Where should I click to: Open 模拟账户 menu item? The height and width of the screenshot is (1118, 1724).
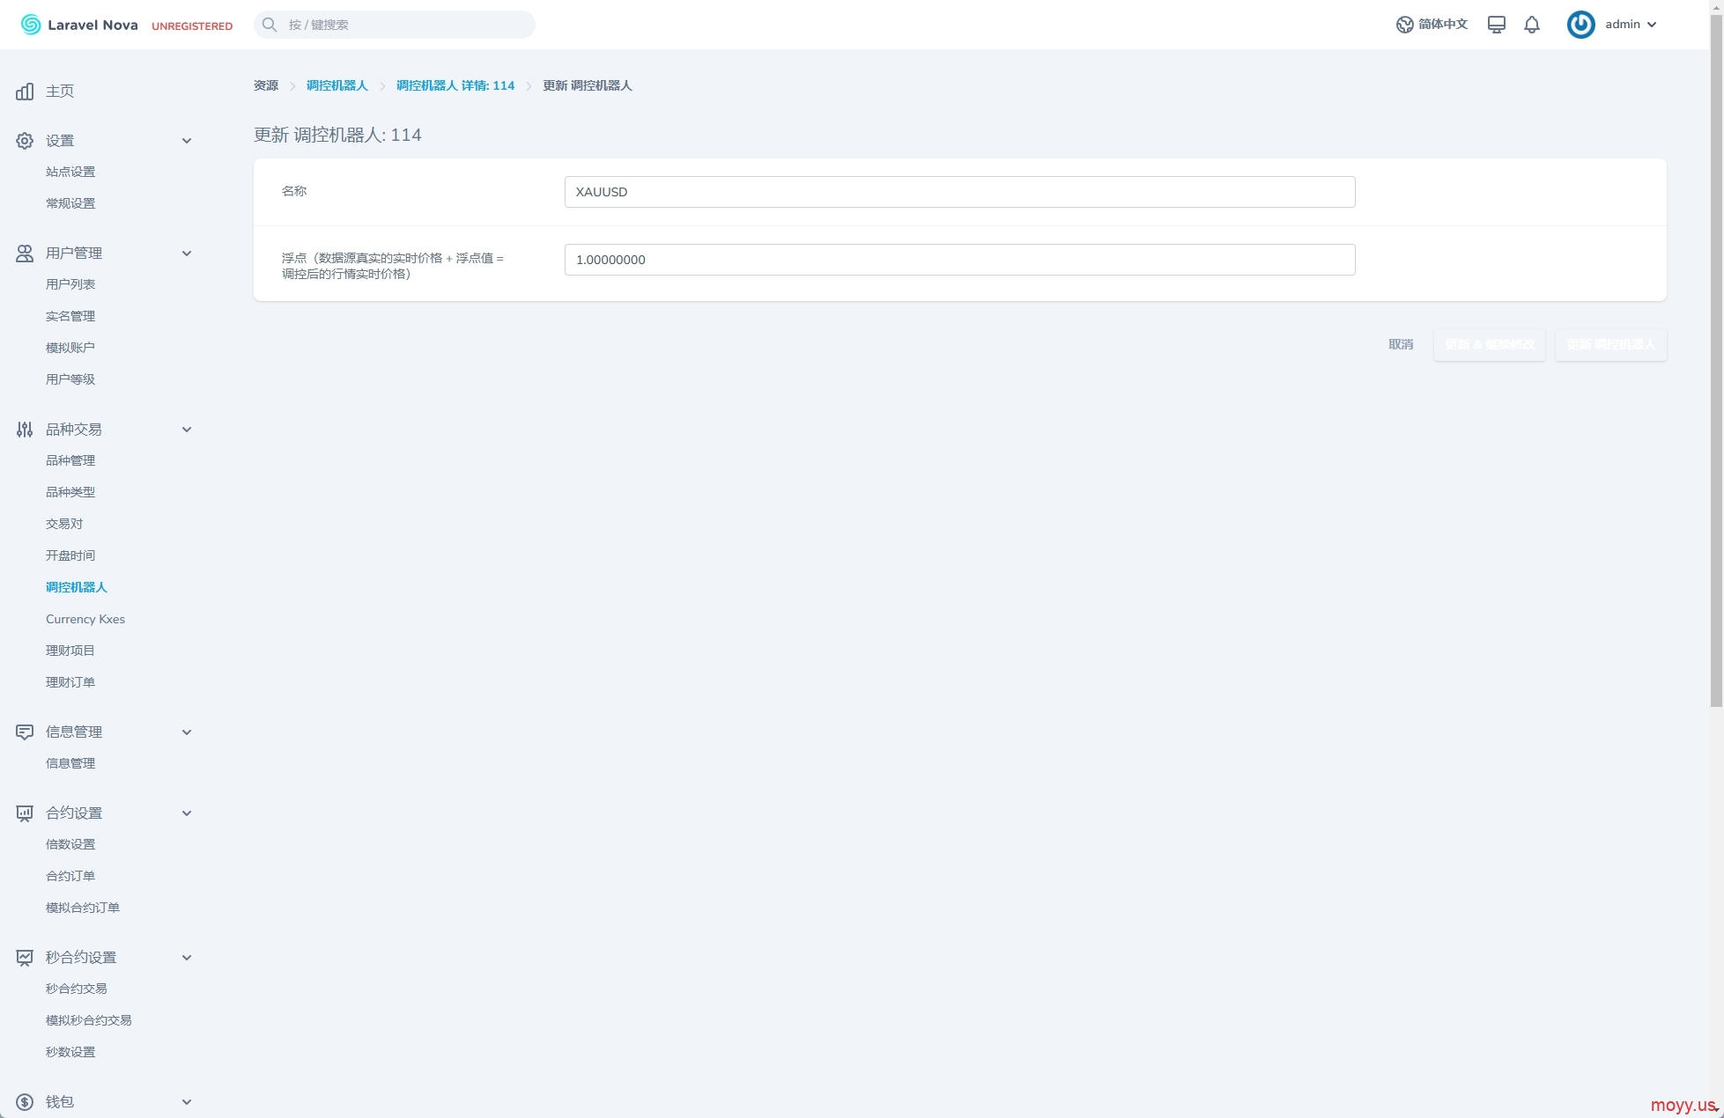(70, 348)
